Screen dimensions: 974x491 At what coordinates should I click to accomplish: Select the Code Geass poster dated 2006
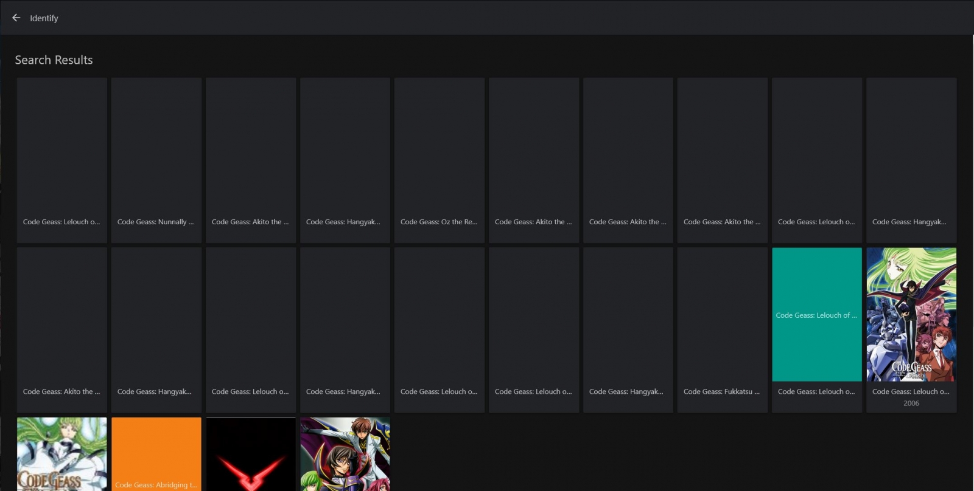(x=911, y=315)
